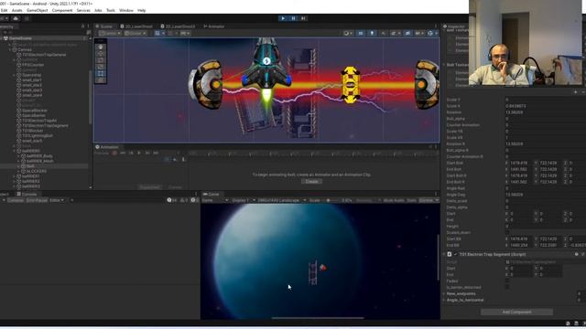Open the tool handle Center dropdown
Viewport: 586px width, 329px height.
pos(110,33)
